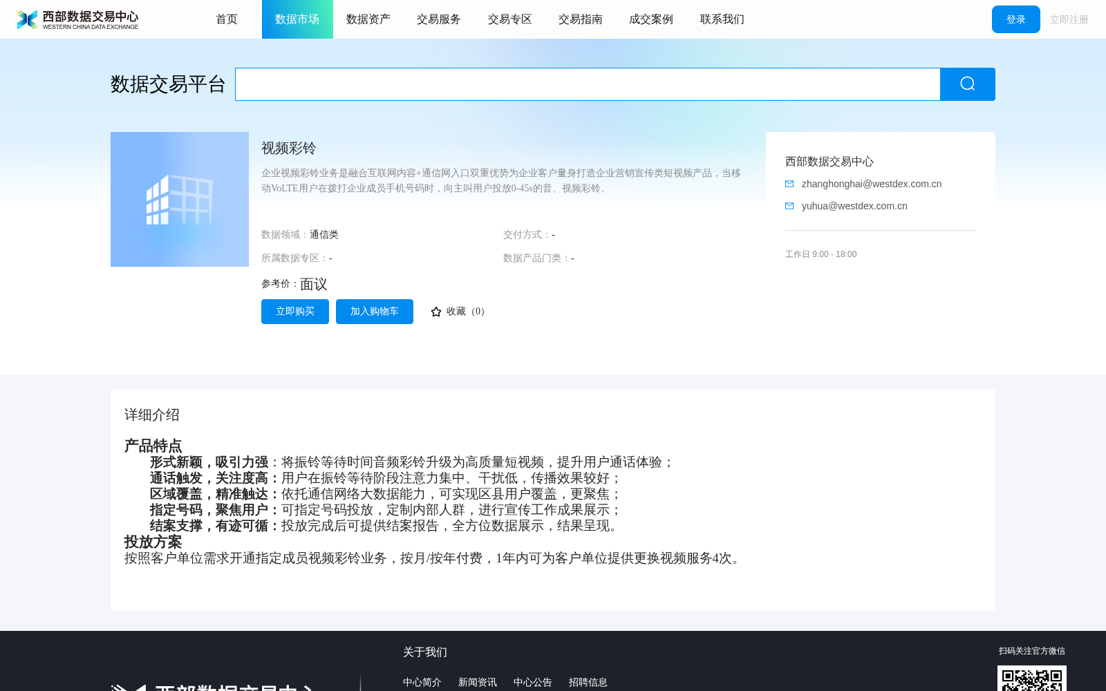Image resolution: width=1106 pixels, height=691 pixels.
Task: Click the envelope icon beside zhanghonghai email
Action: click(x=789, y=184)
